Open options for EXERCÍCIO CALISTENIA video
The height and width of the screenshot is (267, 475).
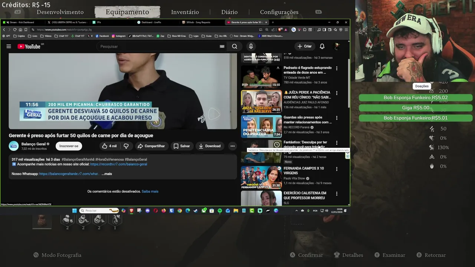tap(337, 194)
